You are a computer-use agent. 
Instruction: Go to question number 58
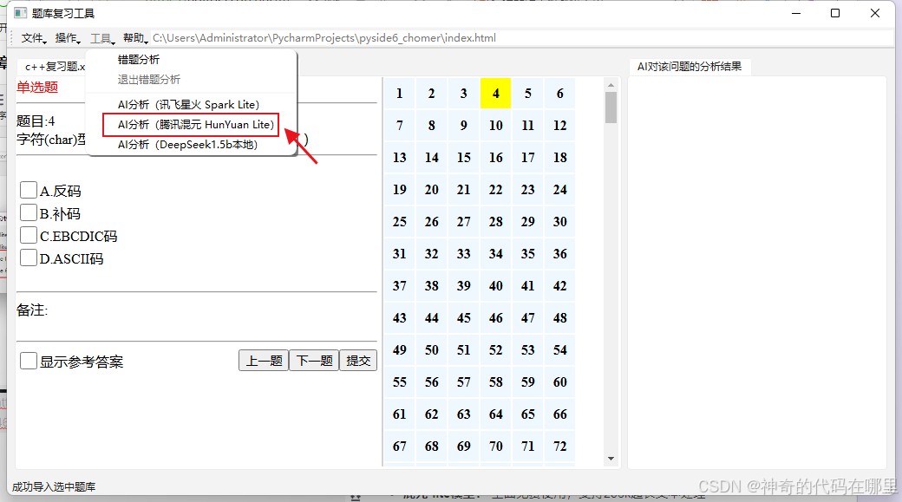click(496, 382)
